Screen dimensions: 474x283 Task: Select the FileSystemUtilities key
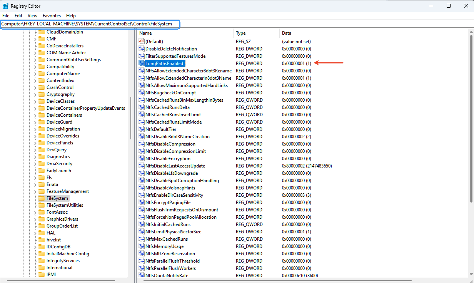tap(65, 205)
